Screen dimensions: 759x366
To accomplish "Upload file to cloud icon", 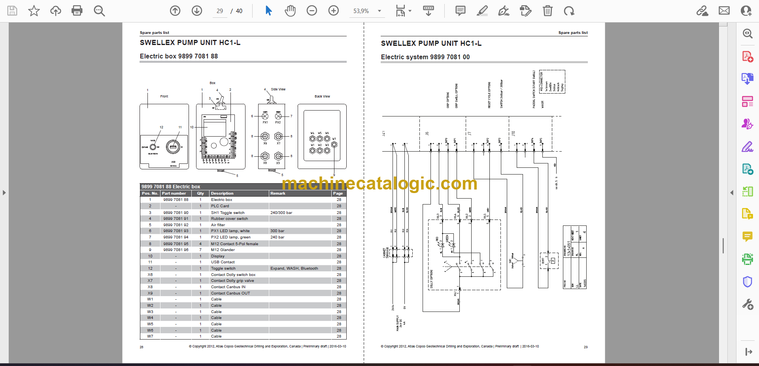I will pos(56,11).
